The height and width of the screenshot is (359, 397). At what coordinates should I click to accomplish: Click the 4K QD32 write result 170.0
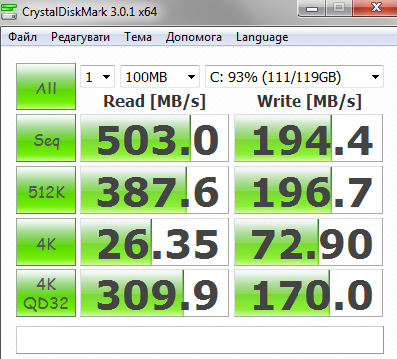pyautogui.click(x=308, y=293)
